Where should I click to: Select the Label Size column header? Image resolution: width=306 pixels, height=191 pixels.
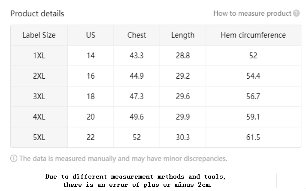tap(39, 35)
